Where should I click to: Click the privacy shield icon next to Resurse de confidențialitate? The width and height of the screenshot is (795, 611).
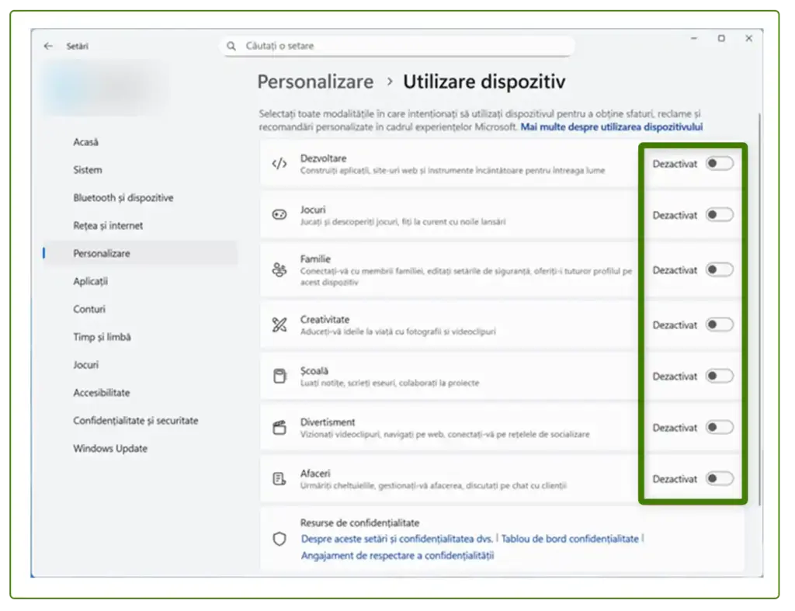tap(279, 538)
